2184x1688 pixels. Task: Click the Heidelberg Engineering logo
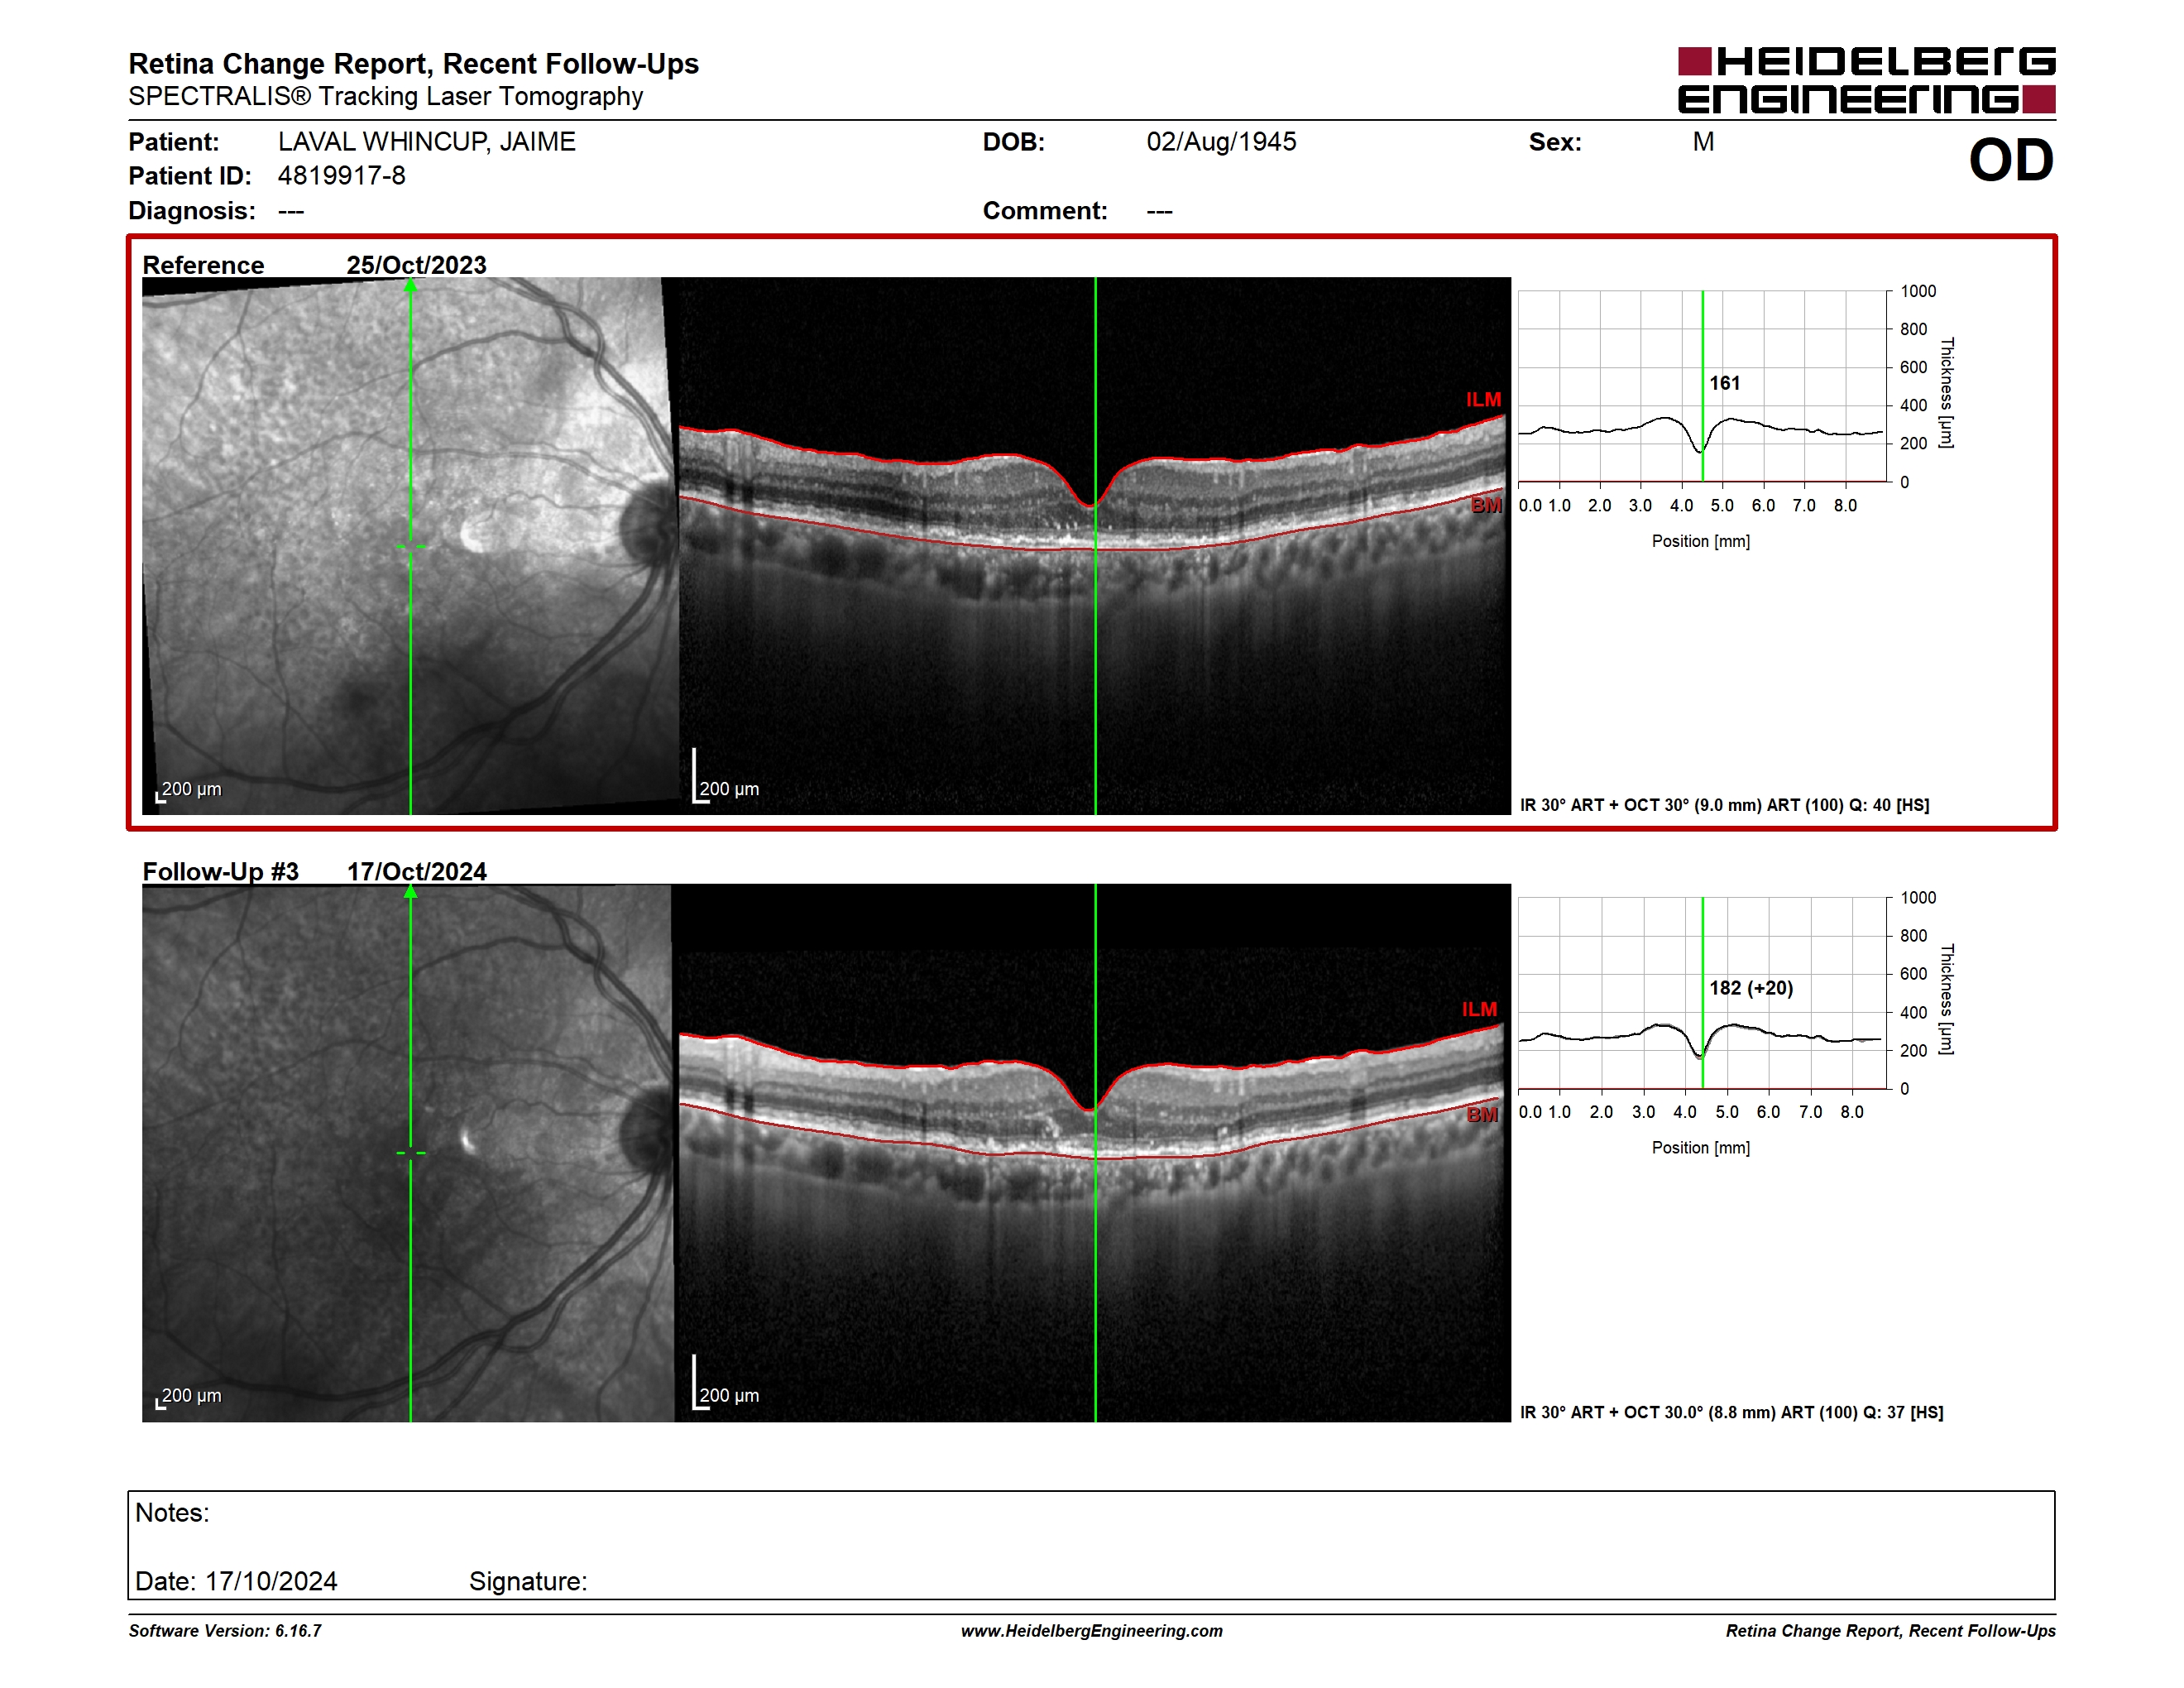coord(1866,80)
